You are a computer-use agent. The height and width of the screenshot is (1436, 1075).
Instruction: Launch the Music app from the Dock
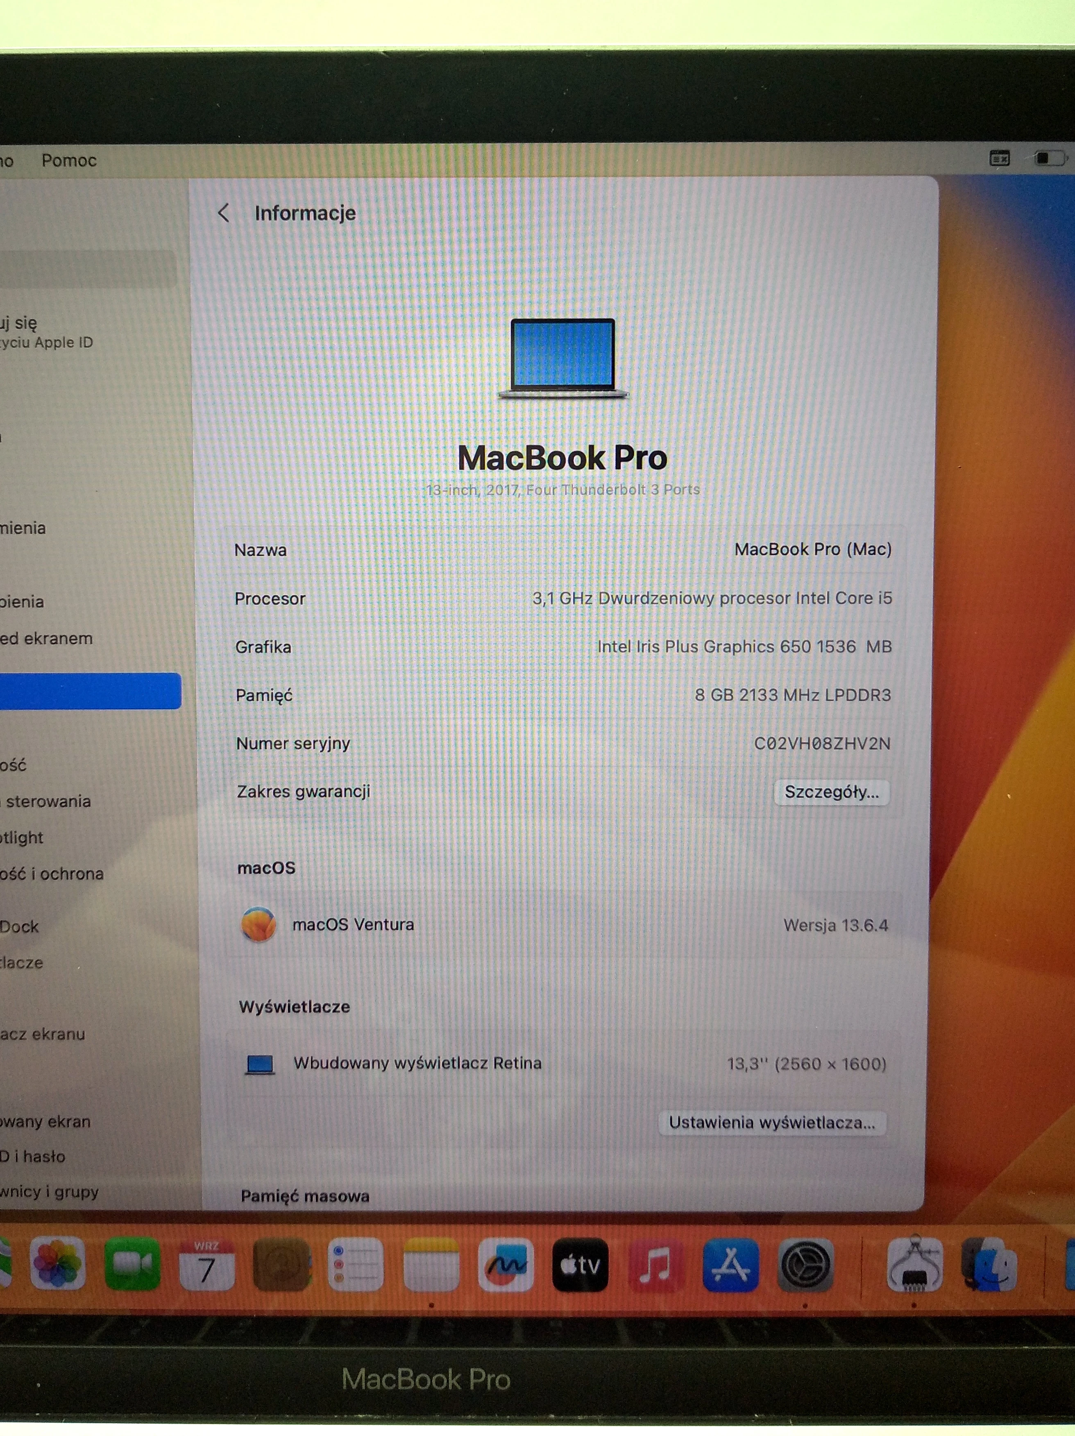click(x=655, y=1264)
